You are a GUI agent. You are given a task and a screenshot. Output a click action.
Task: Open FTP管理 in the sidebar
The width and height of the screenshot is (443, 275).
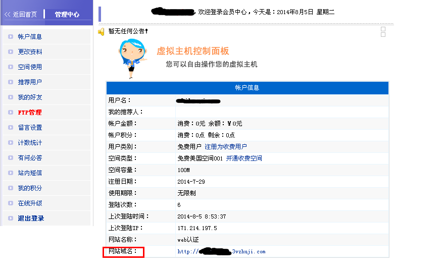coord(30,113)
